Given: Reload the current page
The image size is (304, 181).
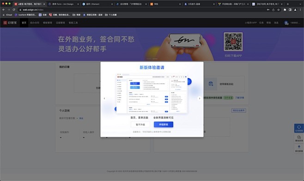Looking at the screenshot, I should 14,10.
